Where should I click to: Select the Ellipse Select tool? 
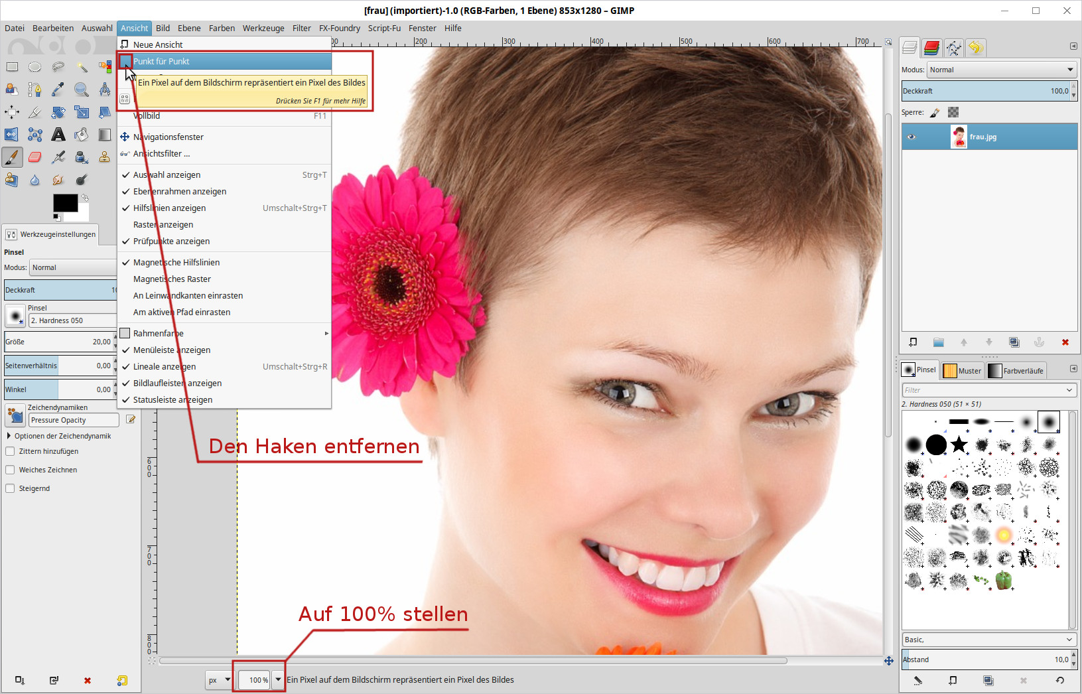click(x=35, y=67)
